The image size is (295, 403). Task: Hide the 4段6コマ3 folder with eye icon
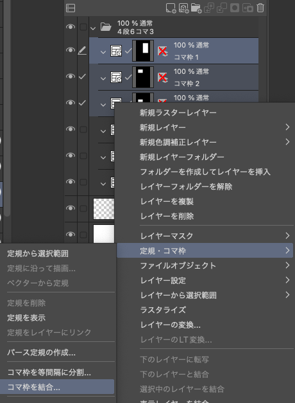point(71,26)
